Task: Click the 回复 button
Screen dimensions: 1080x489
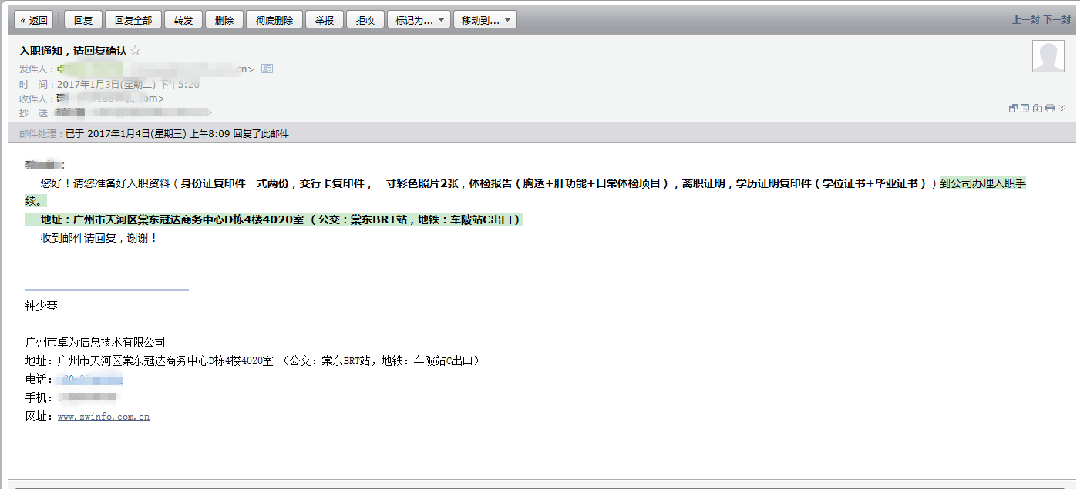Action: (83, 20)
